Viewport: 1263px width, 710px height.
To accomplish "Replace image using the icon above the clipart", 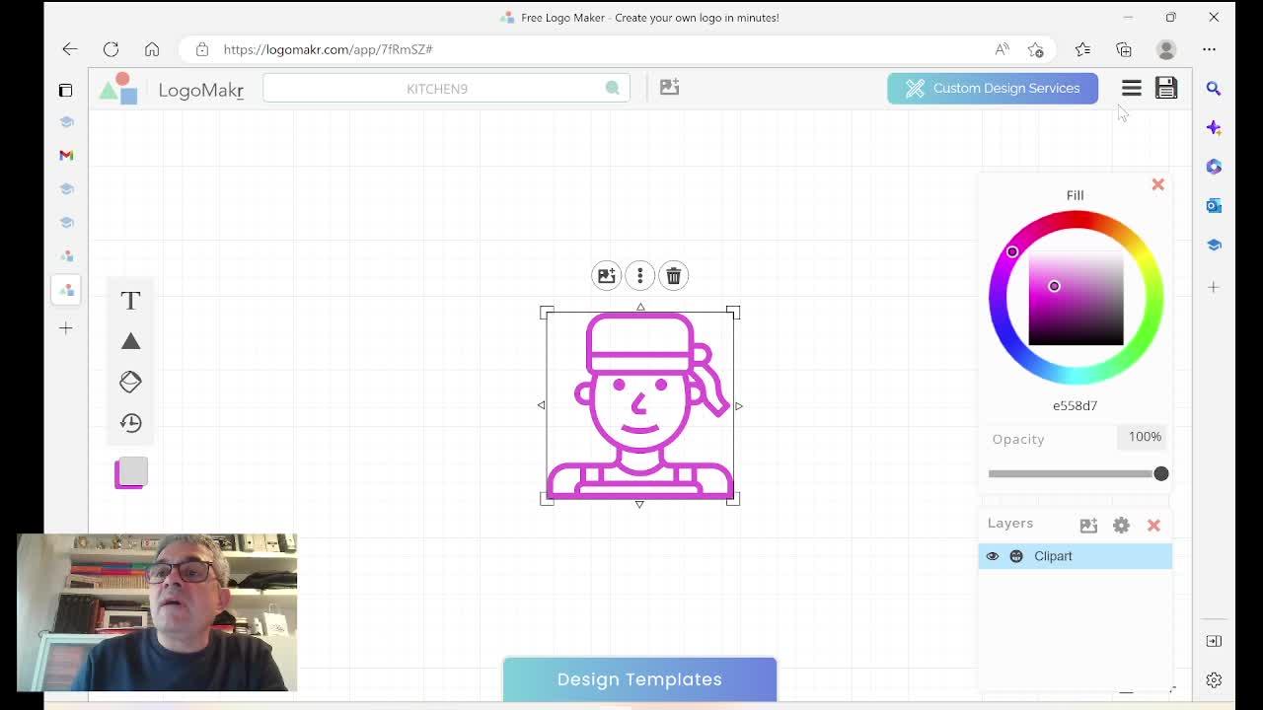I will coord(607,276).
